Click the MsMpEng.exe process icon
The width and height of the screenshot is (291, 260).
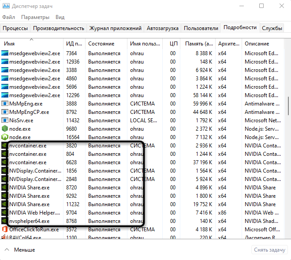point(5,104)
